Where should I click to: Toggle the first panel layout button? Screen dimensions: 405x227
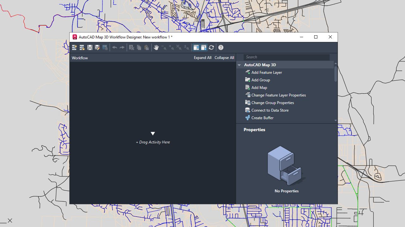pos(196,48)
